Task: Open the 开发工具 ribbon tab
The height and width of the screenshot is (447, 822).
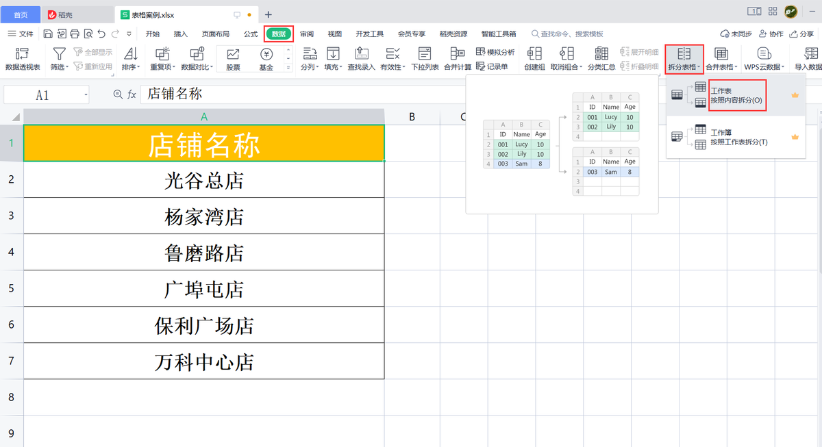Action: point(370,34)
